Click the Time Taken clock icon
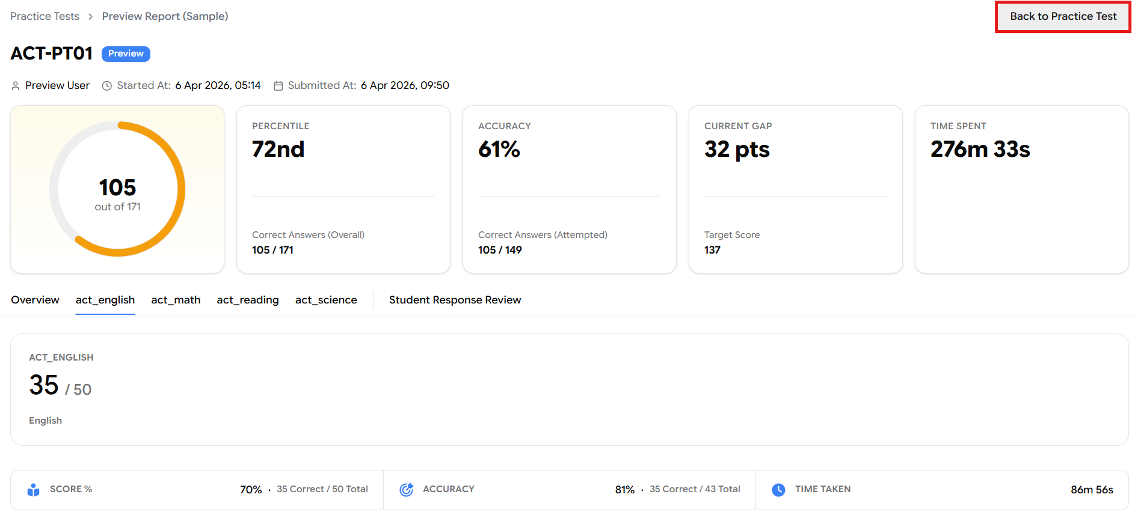Image resolution: width=1135 pixels, height=530 pixels. click(778, 490)
